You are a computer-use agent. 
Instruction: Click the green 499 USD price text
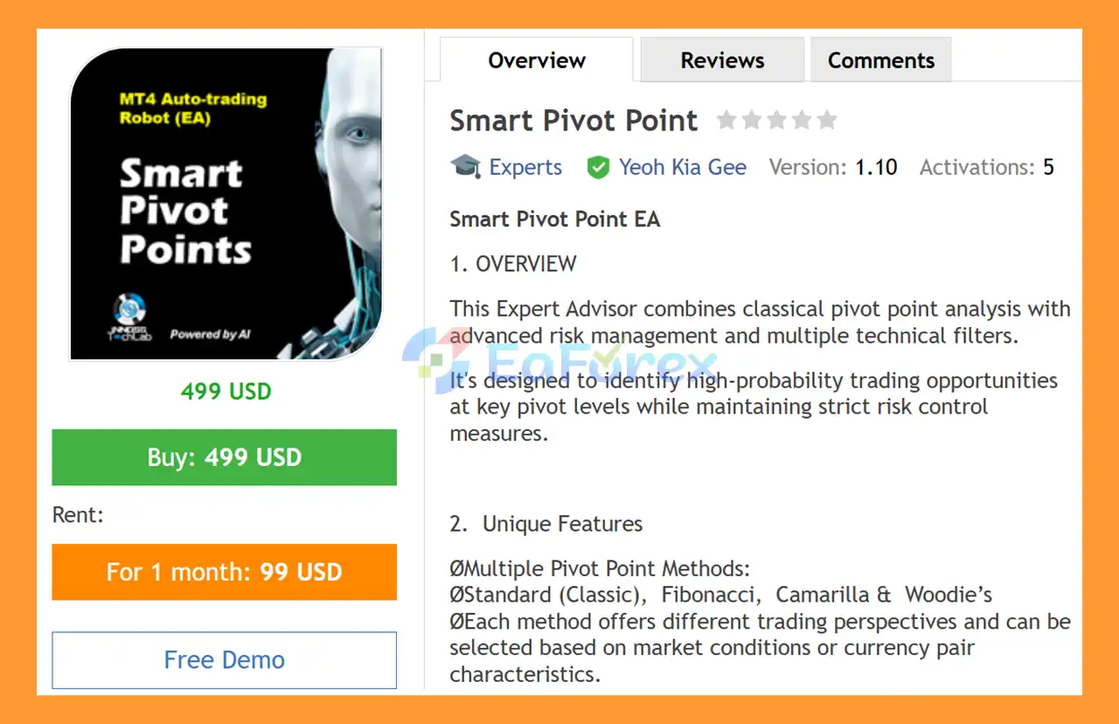click(226, 391)
